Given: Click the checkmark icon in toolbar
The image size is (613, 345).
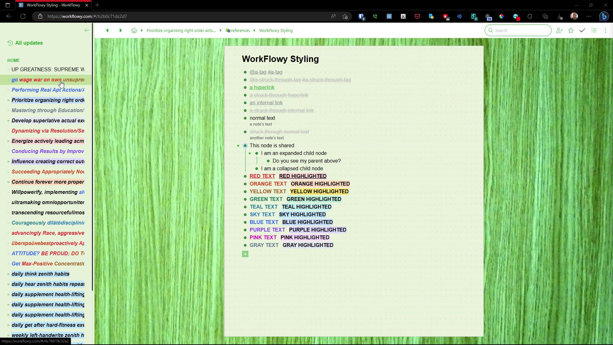Looking at the screenshot, I should tap(582, 30).
